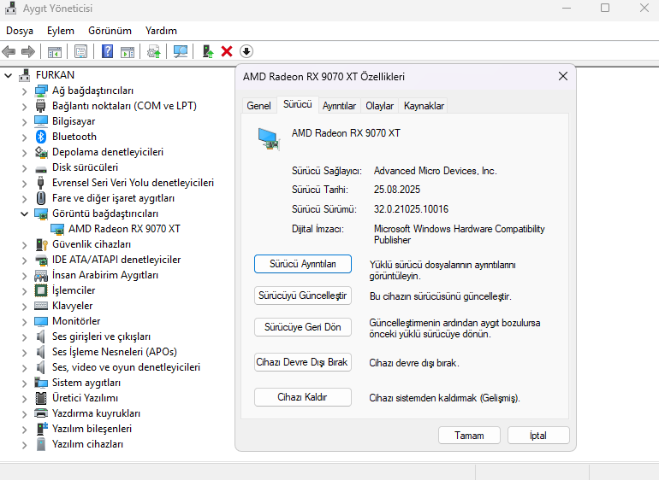Image resolution: width=659 pixels, height=480 pixels.
Task: Click the disable device down-arrow icon
Action: pos(246,51)
